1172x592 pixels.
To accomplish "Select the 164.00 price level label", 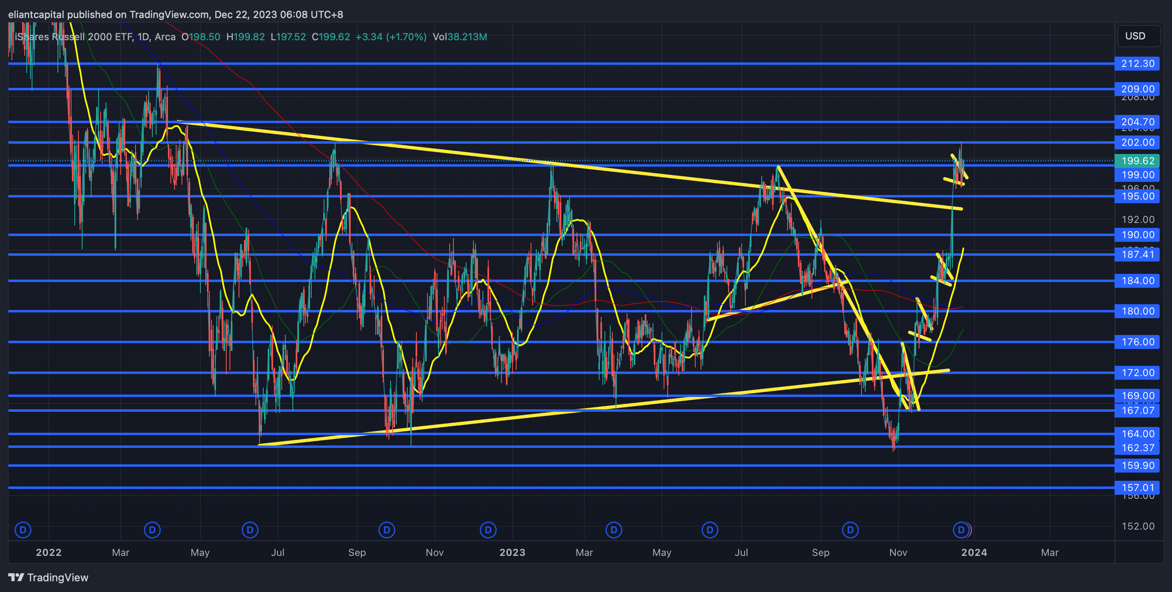I will [1138, 434].
